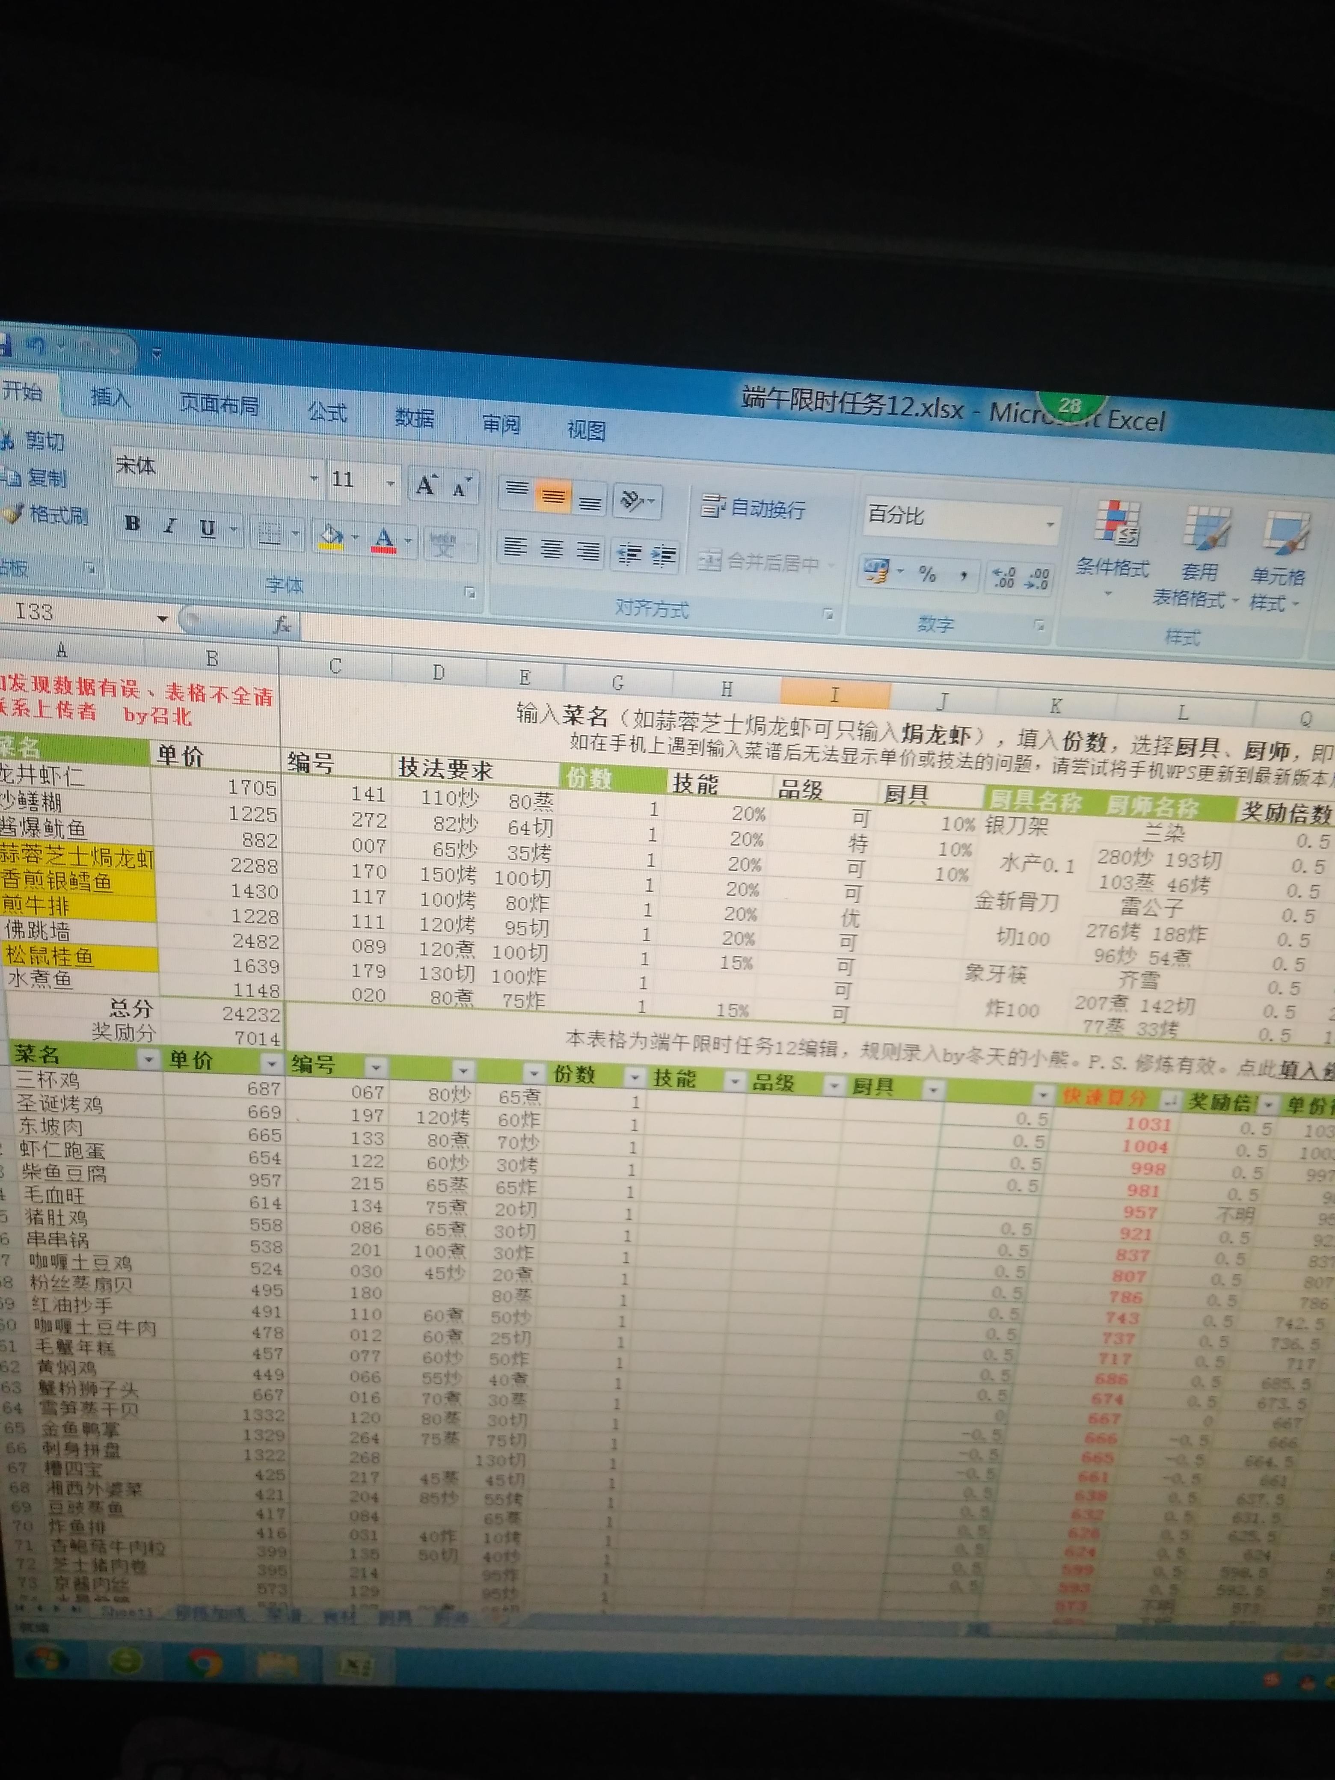Switch to 插入 ribbon tab
1335x1780 pixels.
click(110, 397)
